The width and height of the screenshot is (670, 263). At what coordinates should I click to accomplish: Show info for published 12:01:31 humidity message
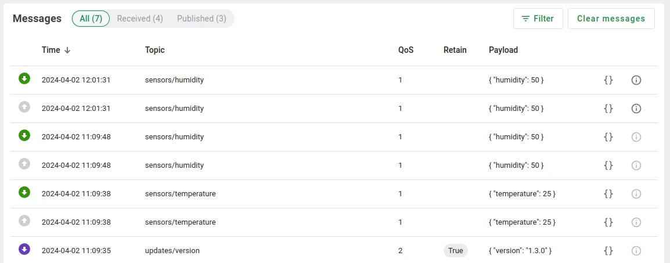pos(636,109)
